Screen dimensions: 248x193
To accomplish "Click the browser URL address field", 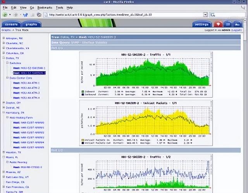I will [116, 15].
